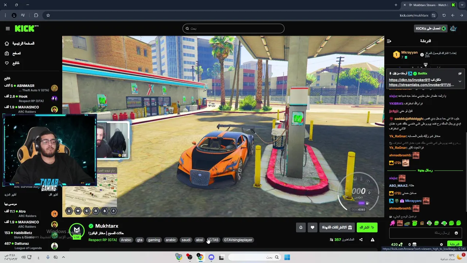
Task: Collapse the chat panel using its header icon
Action: [389, 41]
